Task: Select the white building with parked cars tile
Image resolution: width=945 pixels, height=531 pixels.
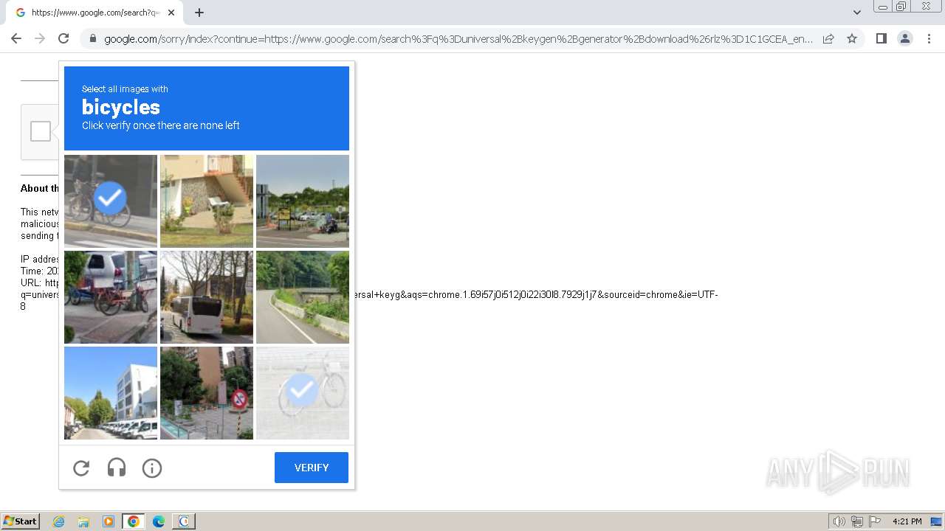Action: tap(111, 393)
